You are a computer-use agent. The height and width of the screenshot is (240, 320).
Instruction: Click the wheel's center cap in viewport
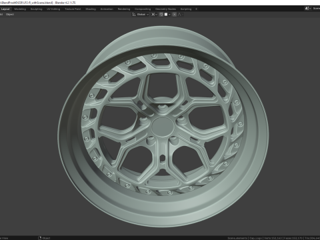click(163, 127)
